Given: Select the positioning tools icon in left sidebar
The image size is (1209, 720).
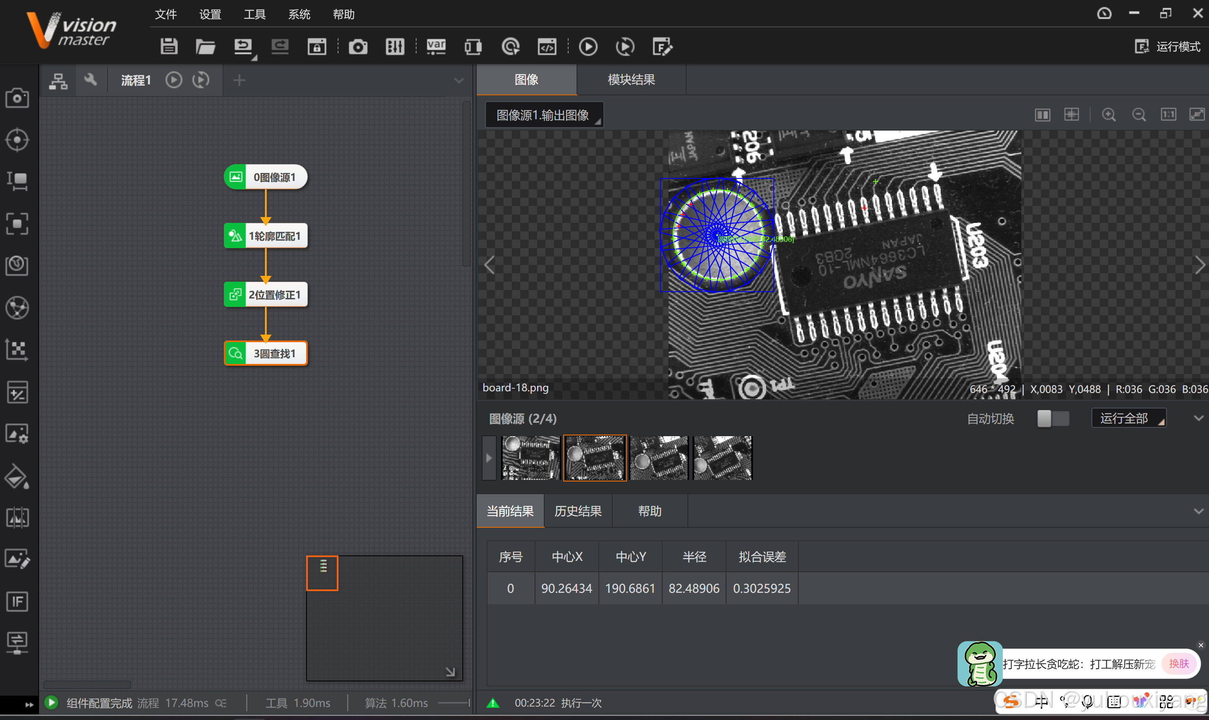Looking at the screenshot, I should 18,140.
